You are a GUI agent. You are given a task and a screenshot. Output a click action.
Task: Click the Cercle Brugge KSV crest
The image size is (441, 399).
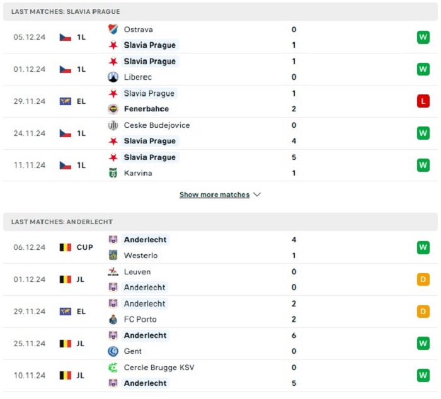point(113,368)
